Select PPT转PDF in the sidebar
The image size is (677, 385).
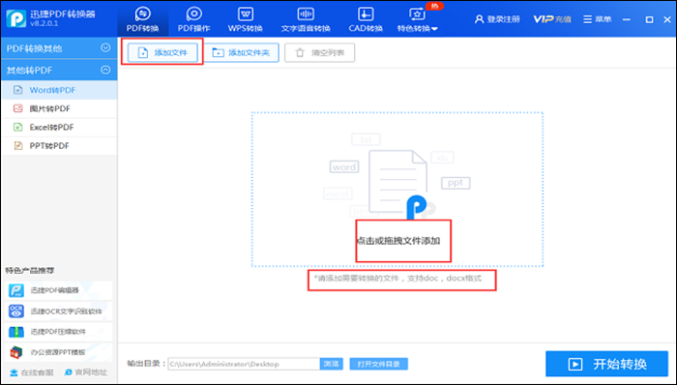point(59,145)
